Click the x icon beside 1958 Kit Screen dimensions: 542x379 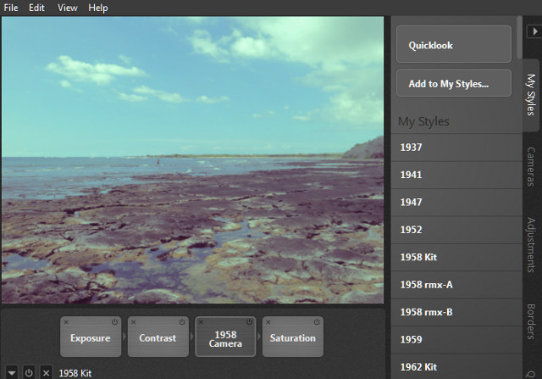point(46,373)
